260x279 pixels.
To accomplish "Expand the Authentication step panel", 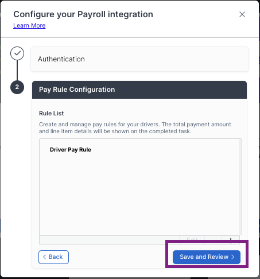I will (139, 59).
